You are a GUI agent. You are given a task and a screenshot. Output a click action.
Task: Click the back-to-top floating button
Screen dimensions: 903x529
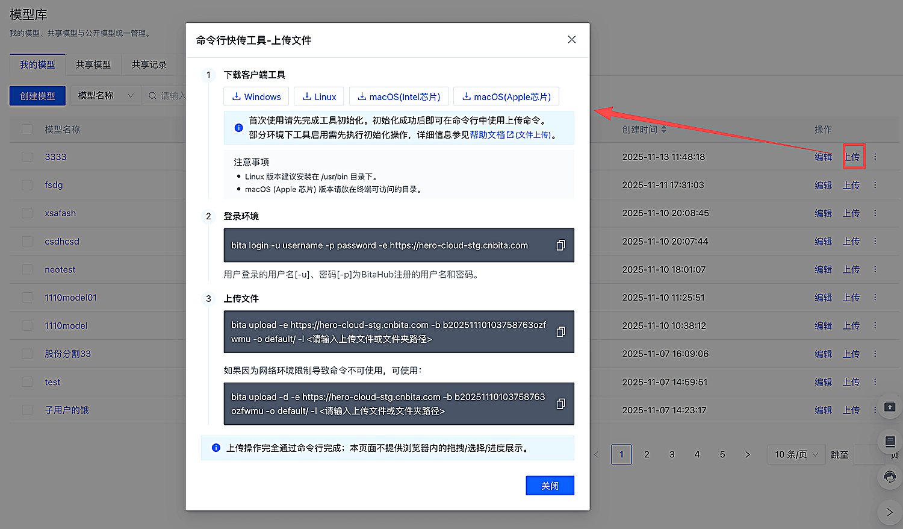[890, 407]
